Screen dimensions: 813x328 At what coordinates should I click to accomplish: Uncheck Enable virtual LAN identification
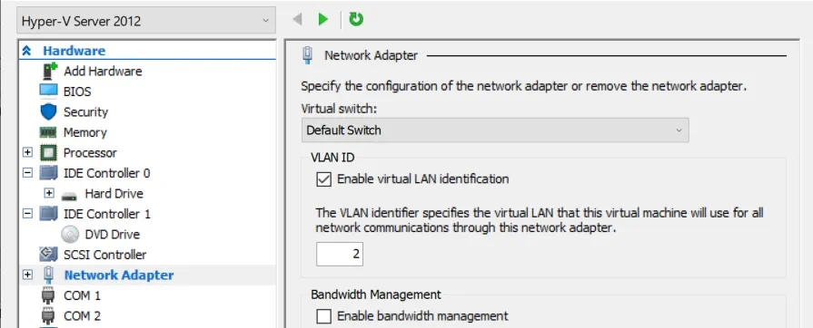(323, 179)
